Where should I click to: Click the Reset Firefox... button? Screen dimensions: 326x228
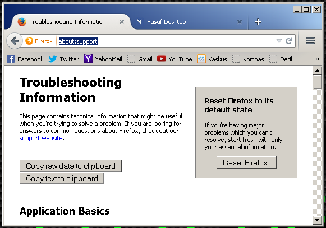click(246, 163)
